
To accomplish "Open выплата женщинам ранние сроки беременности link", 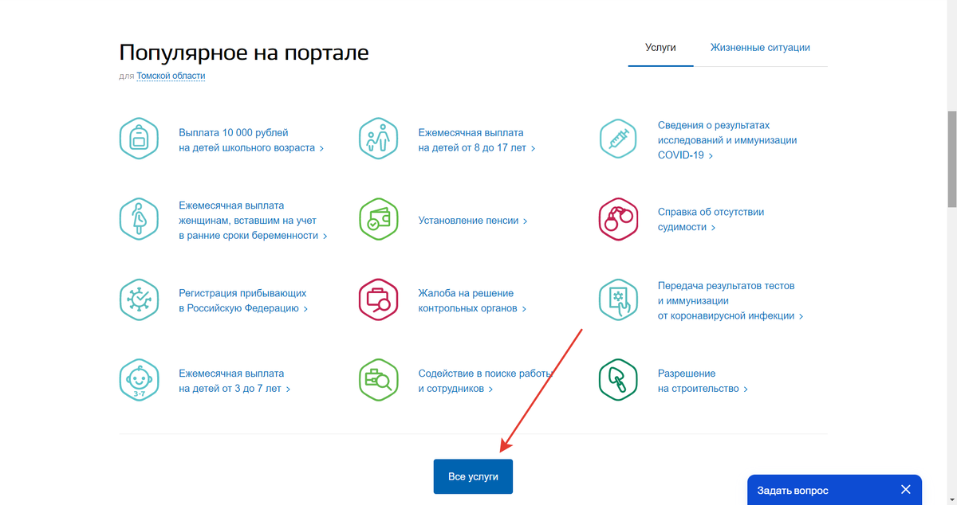I will click(253, 221).
